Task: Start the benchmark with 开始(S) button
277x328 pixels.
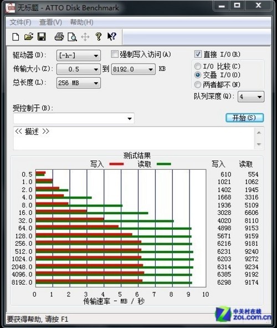Action: [245, 118]
